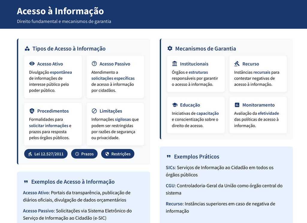Image resolution: width=307 pixels, height=223 pixels.
Task: Click the institution building icon for Institucionais
Action: [x=174, y=63]
